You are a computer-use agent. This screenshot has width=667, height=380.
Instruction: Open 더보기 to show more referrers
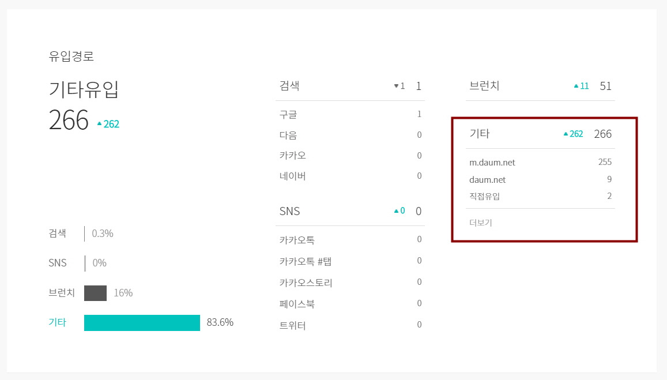click(x=480, y=223)
